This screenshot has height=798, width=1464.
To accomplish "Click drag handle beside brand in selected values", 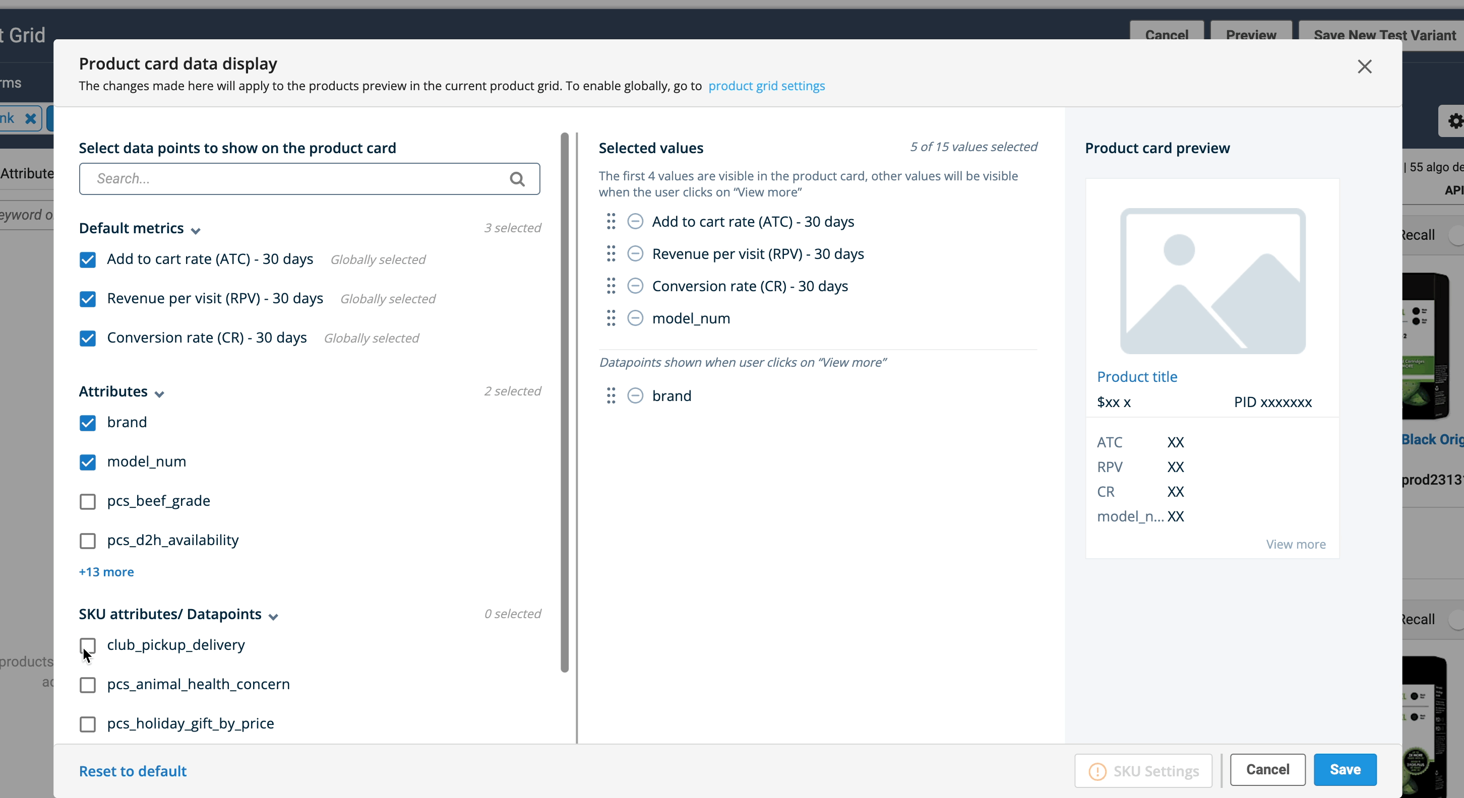I will pyautogui.click(x=611, y=395).
